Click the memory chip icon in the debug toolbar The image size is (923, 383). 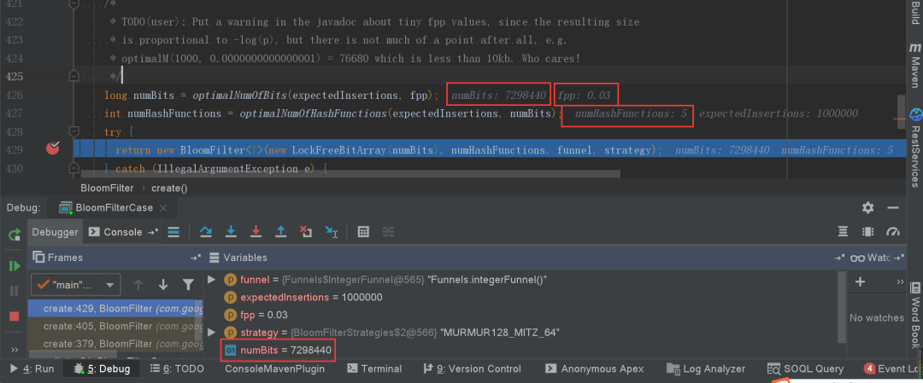click(867, 232)
